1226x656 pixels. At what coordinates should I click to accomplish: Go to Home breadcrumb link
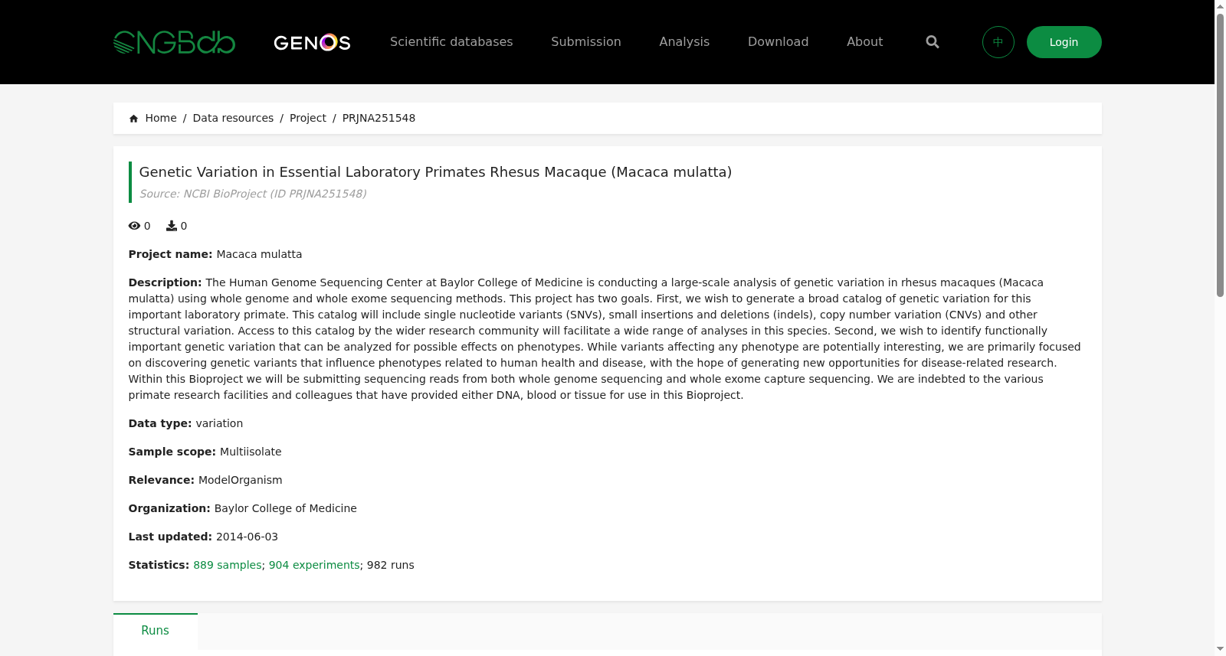click(161, 118)
